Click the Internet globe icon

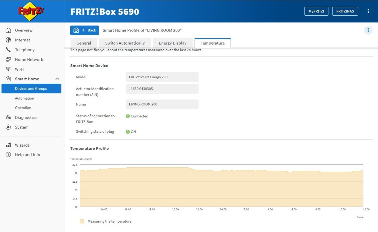click(x=8, y=40)
